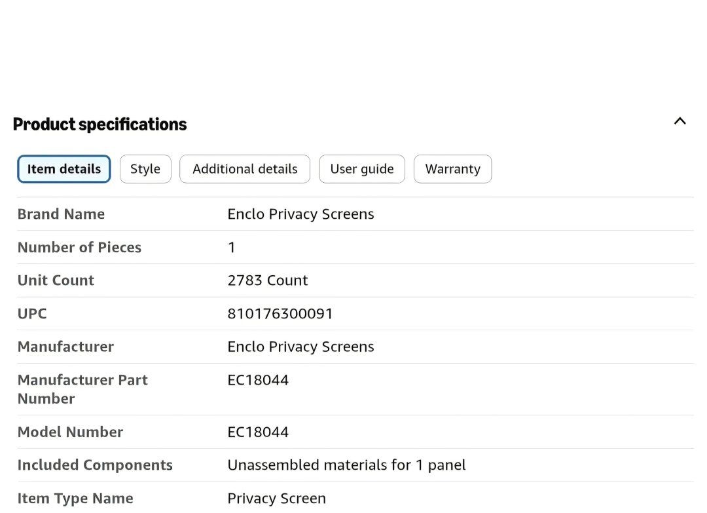Switch to the Style tab
The width and height of the screenshot is (707, 513).
(145, 169)
